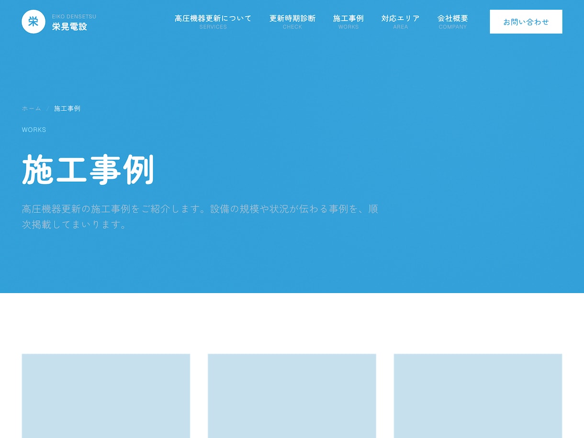
Task: Open the 高圧機器更新について menu item
Action: (x=213, y=22)
